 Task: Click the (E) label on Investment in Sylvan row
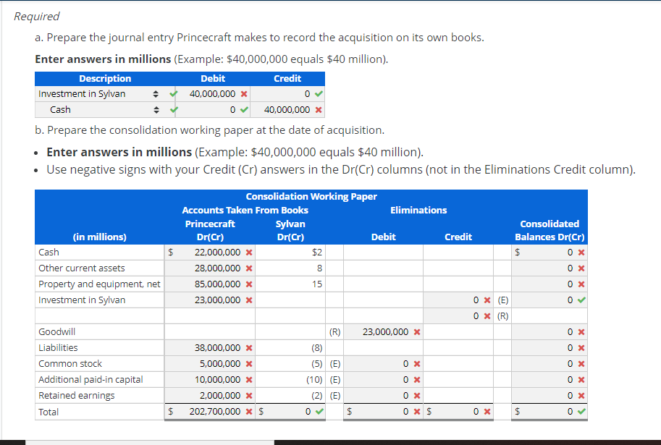(502, 299)
